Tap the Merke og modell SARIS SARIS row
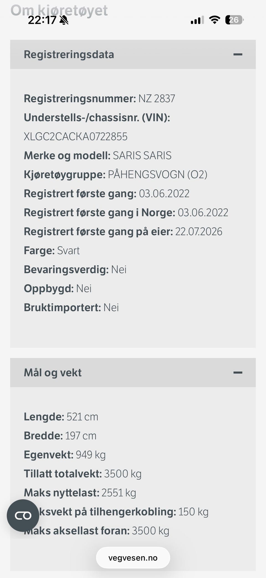This screenshot has height=578, width=266. coord(98,156)
